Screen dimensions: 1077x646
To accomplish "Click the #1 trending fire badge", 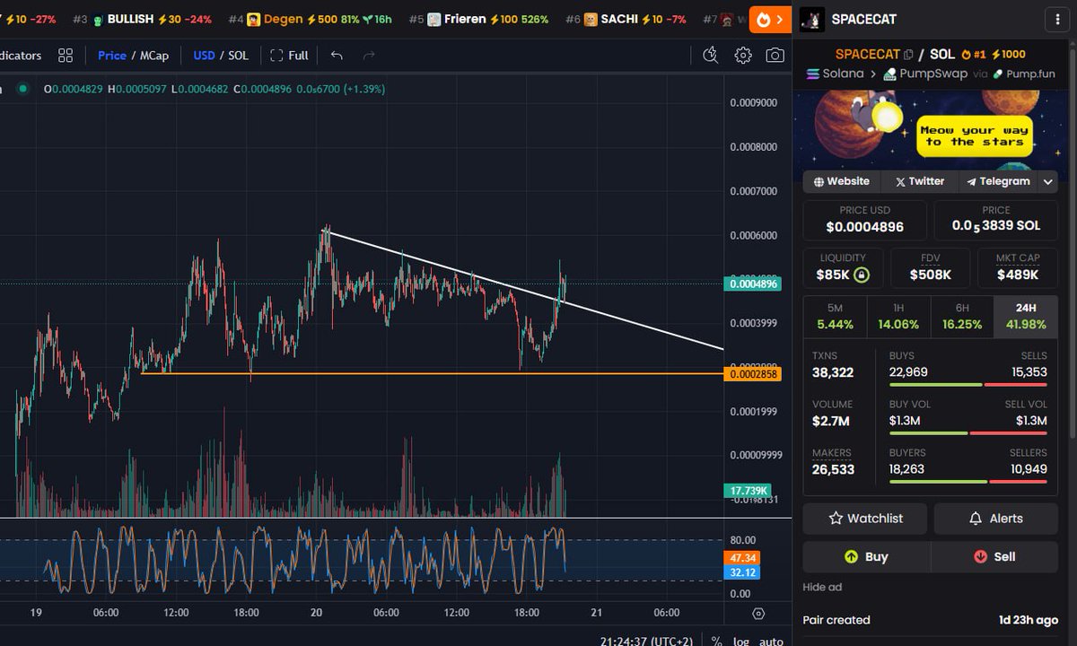I will [x=973, y=55].
